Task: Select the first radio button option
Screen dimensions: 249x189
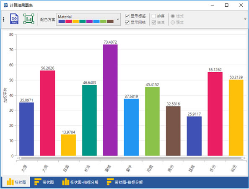Action: tap(173, 16)
